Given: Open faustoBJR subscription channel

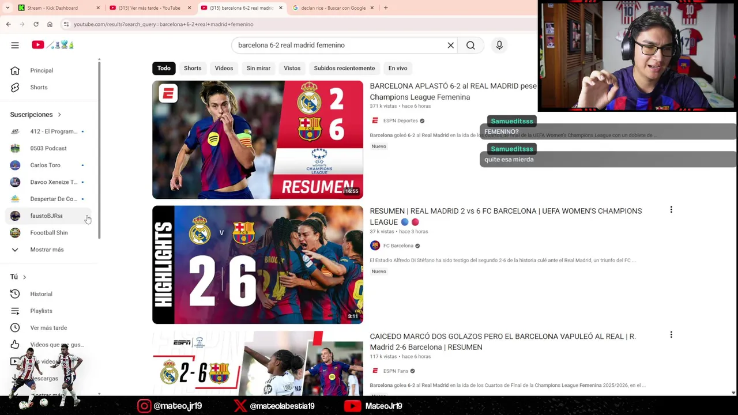Looking at the screenshot, I should coord(49,216).
